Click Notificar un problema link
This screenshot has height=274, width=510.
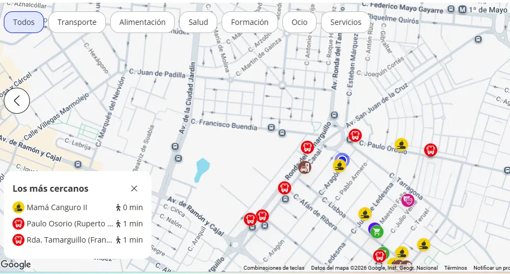click(492, 268)
